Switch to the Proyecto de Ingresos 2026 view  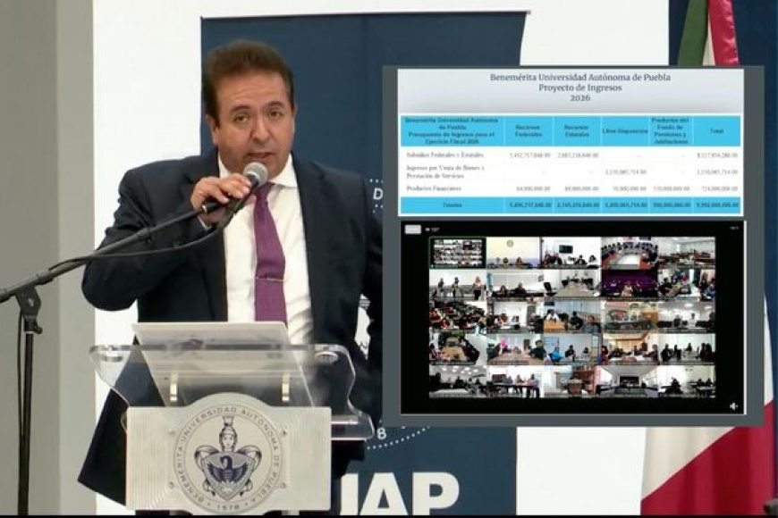tap(579, 88)
